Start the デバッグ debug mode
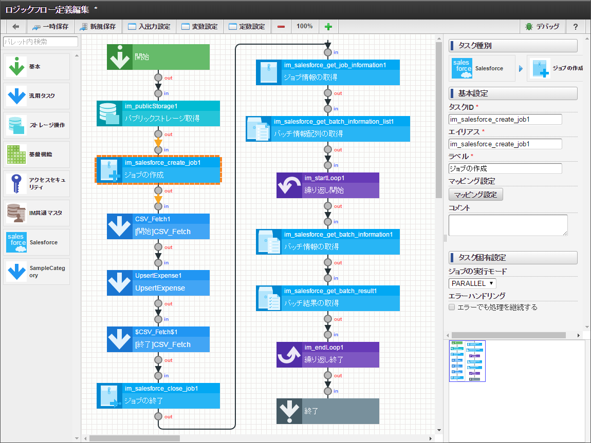Screen dimensions: 591x443 [x=543, y=27]
